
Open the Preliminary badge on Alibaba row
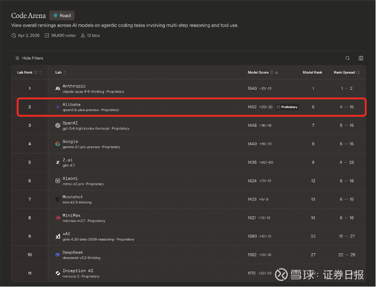coord(287,107)
